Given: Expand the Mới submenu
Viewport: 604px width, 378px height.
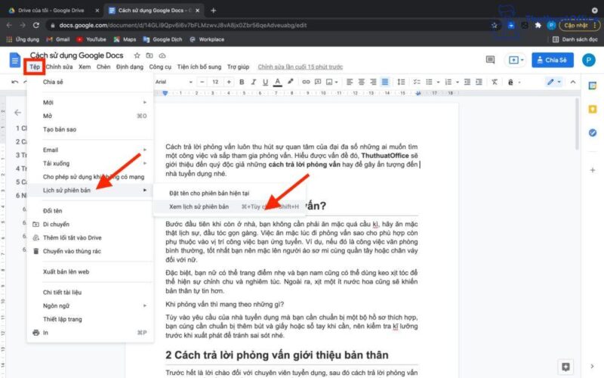Looking at the screenshot, I should click(x=90, y=102).
